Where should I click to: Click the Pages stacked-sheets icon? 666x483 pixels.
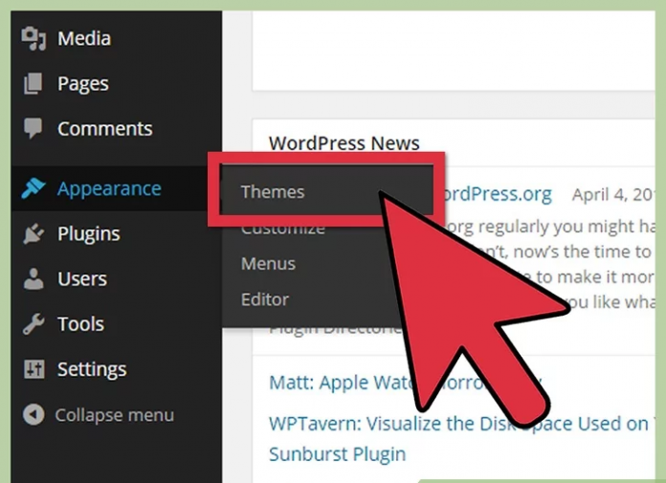33,84
